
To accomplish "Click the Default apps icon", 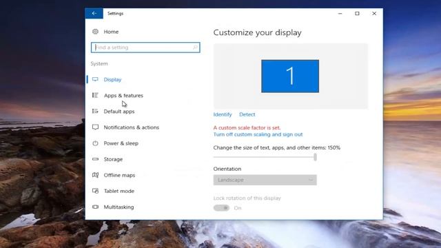I will coord(95,112).
